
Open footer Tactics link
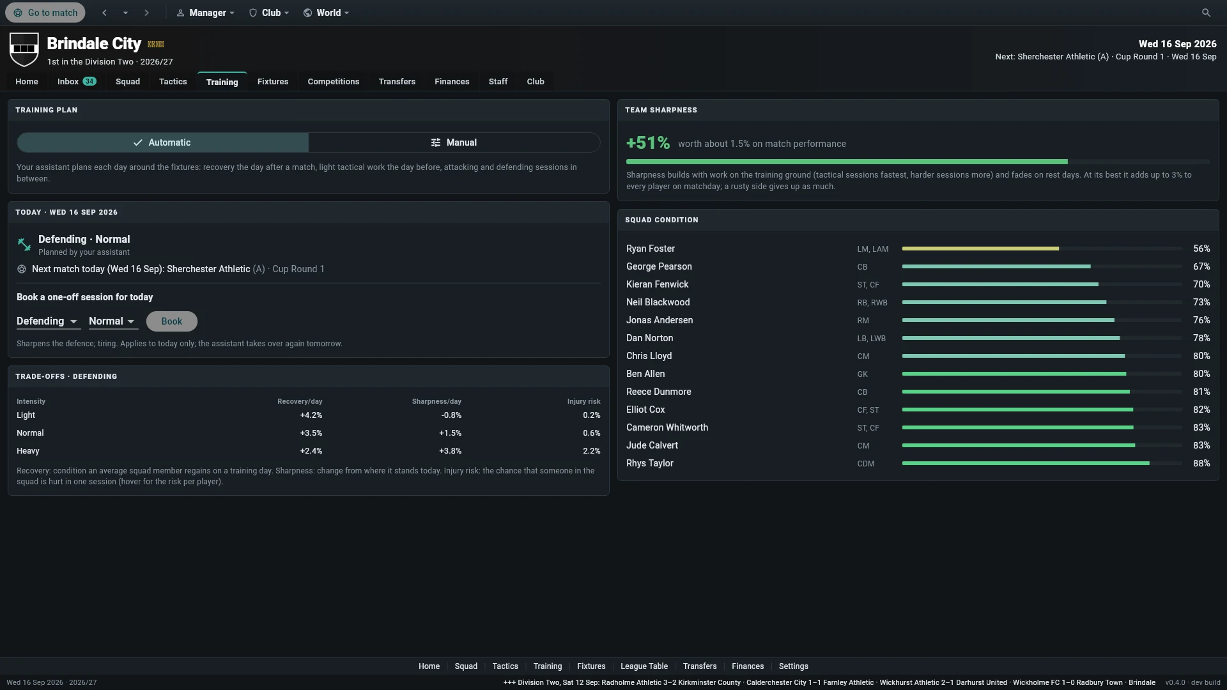[505, 666]
